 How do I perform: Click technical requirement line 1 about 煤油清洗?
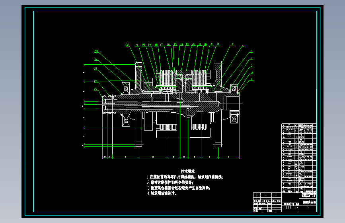click(185, 177)
